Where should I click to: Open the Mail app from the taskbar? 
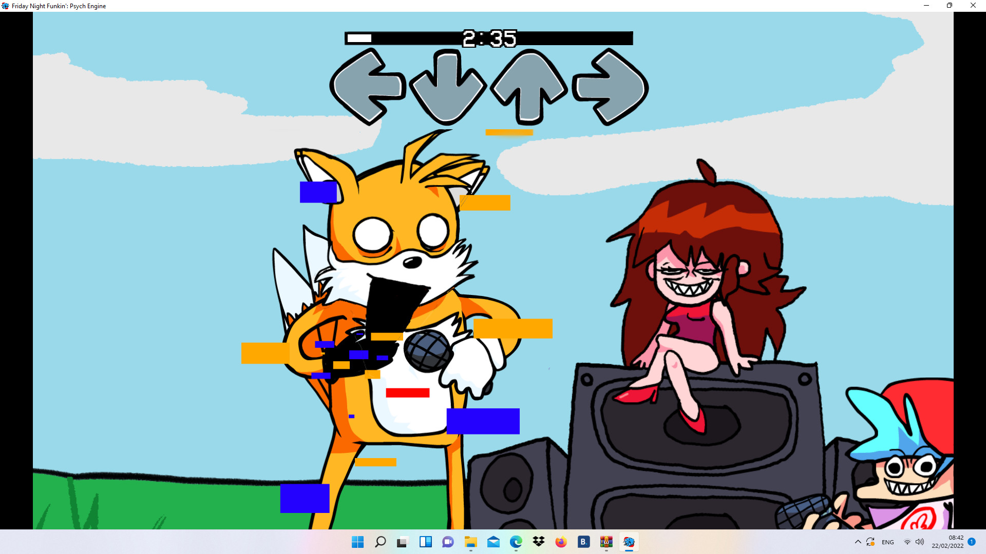pos(493,542)
